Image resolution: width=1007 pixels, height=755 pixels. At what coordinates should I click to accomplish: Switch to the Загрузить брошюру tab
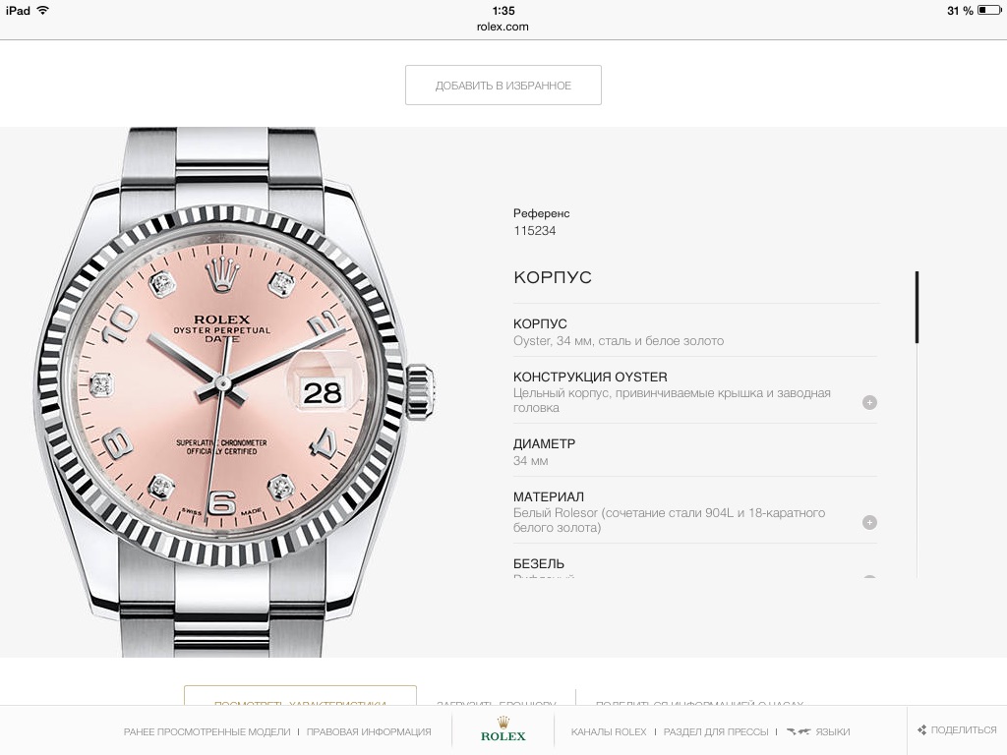497,700
